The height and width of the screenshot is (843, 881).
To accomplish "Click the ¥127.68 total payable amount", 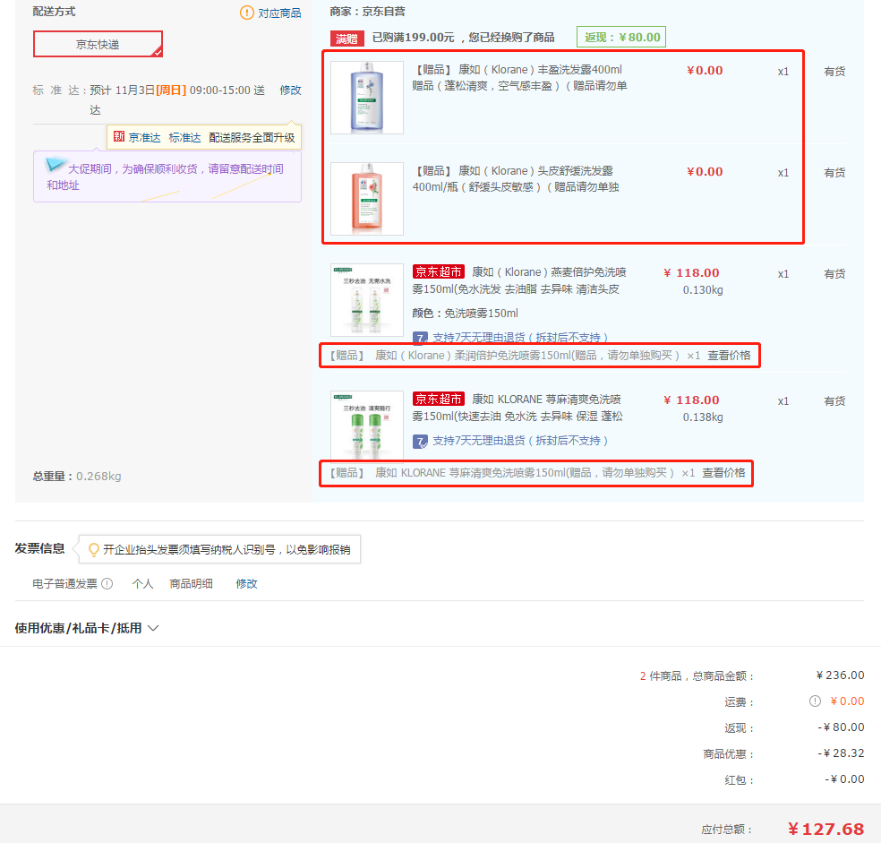I will 825,829.
